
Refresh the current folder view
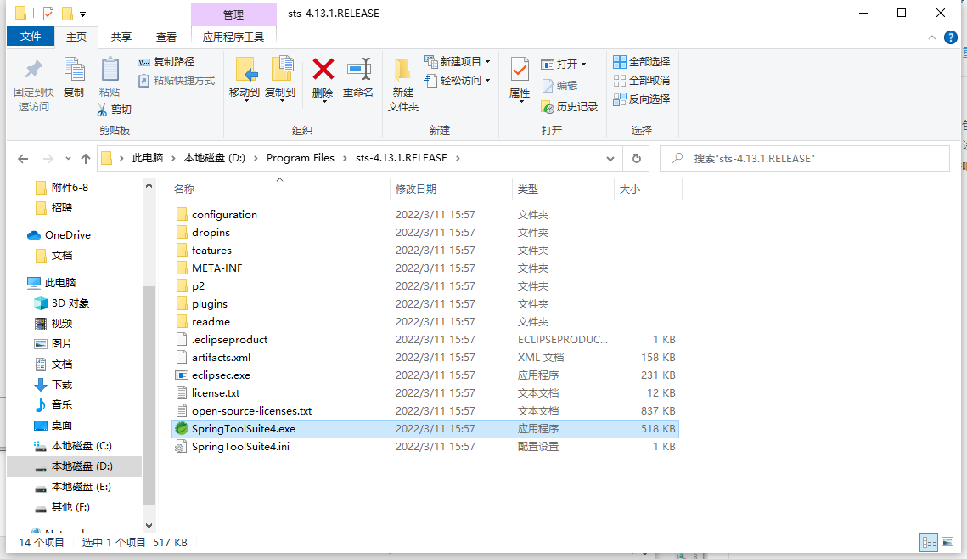pos(637,159)
